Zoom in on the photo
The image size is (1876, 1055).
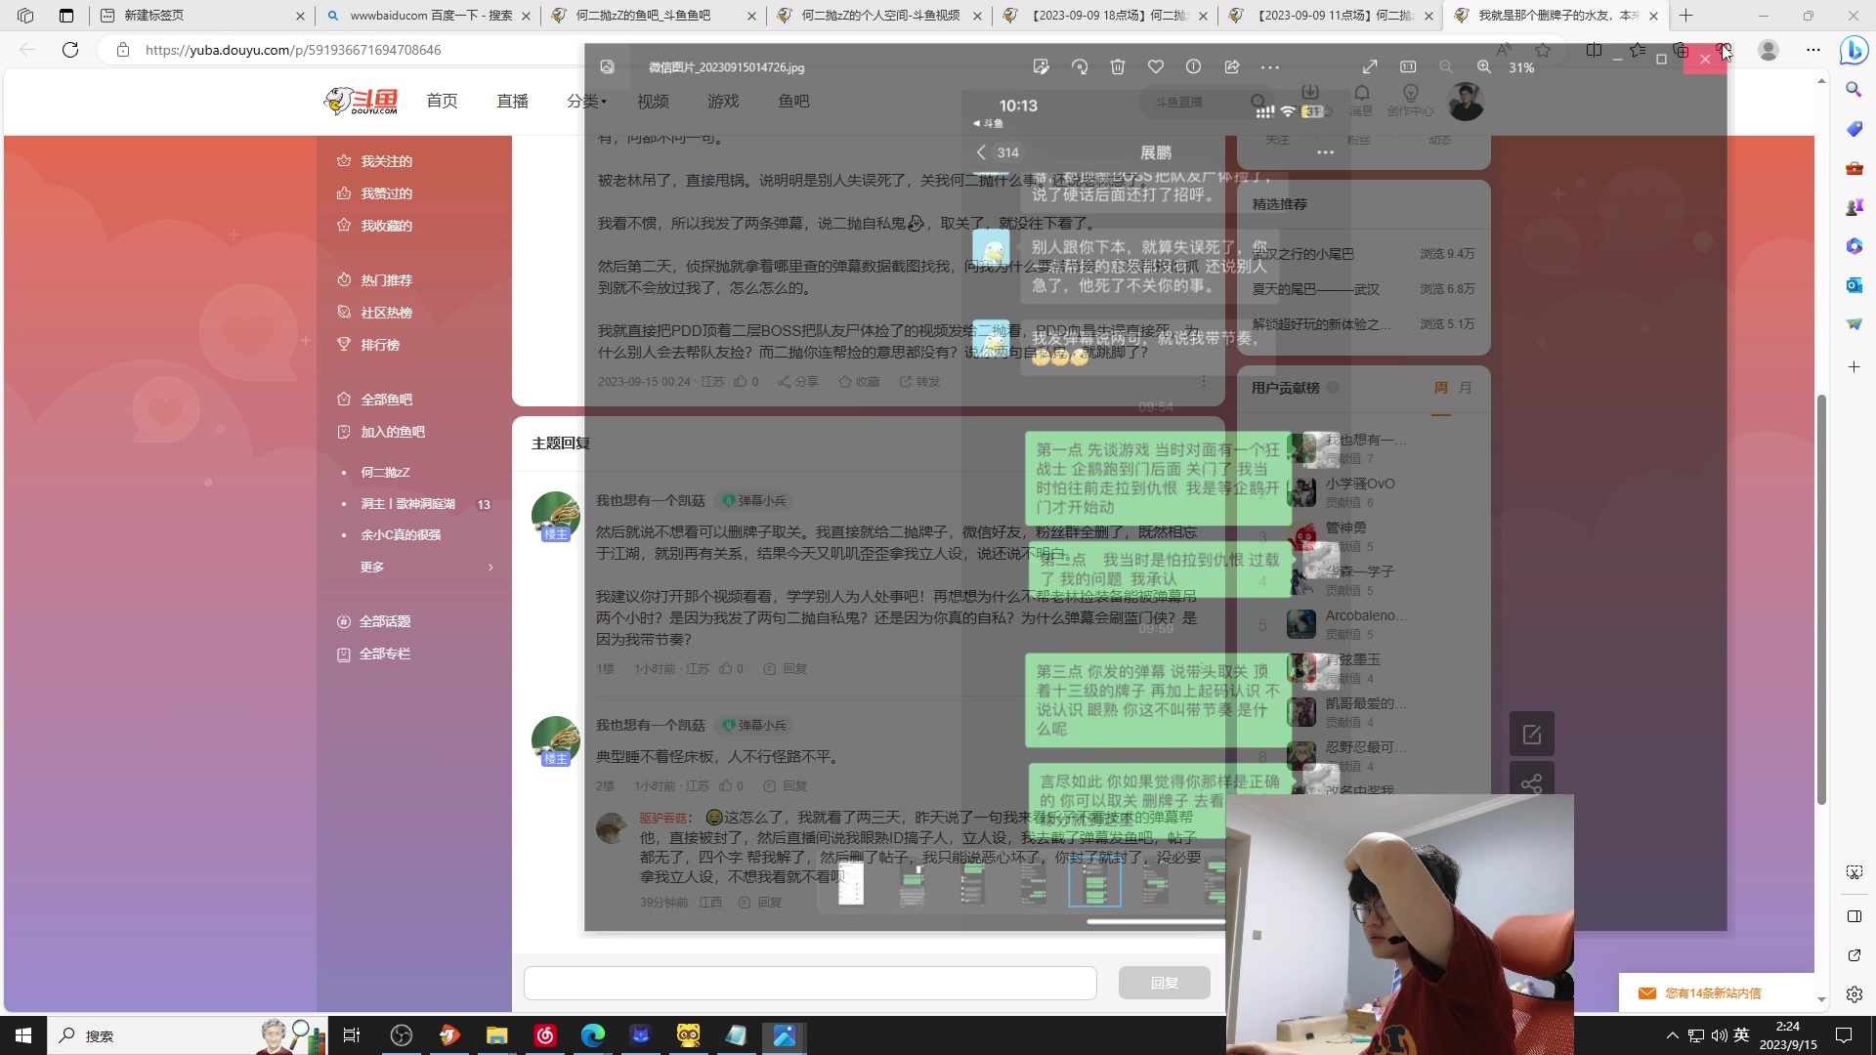[x=1484, y=67]
